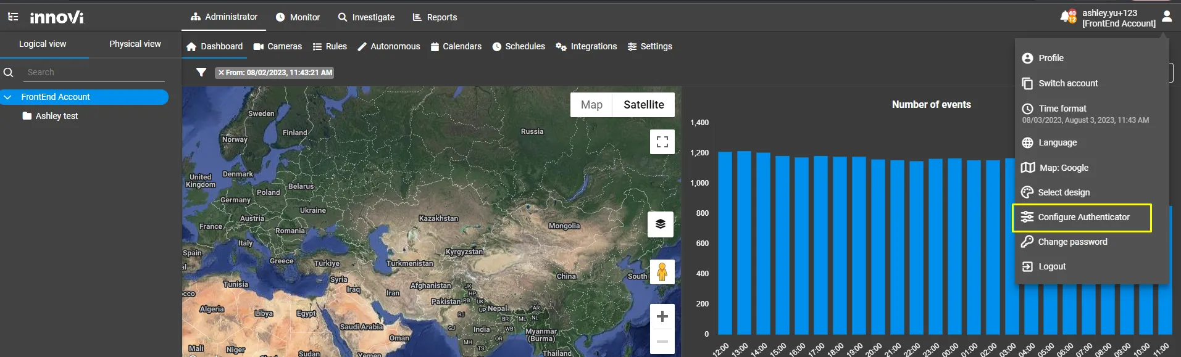Viewport: 1181px width, 357px height.
Task: Click the filter funnel icon
Action: coord(201,72)
